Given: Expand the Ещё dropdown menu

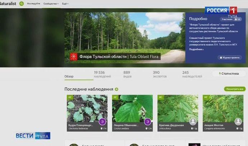Looking at the screenshot, I should click(x=65, y=4).
